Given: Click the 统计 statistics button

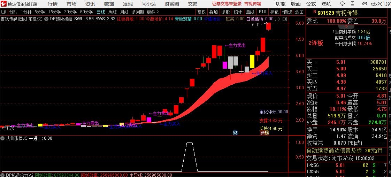Looking at the screenshot, I should point(238,12).
